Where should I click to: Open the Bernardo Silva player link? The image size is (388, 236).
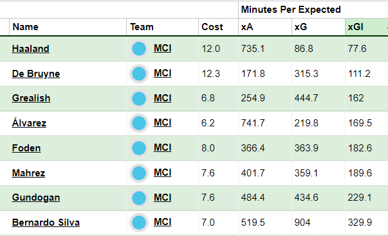click(x=46, y=223)
